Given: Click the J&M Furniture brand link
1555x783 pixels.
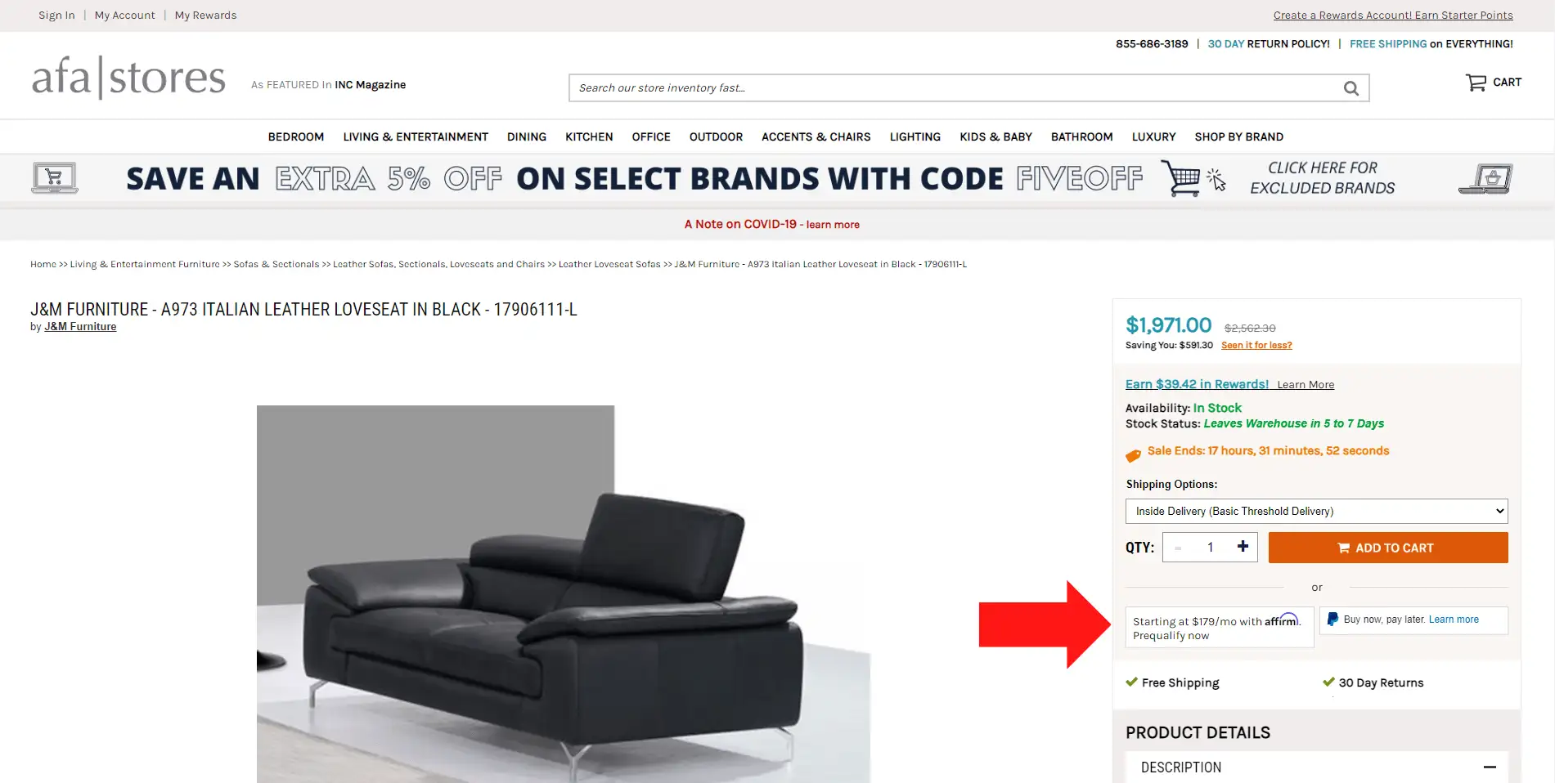Looking at the screenshot, I should pyautogui.click(x=80, y=326).
